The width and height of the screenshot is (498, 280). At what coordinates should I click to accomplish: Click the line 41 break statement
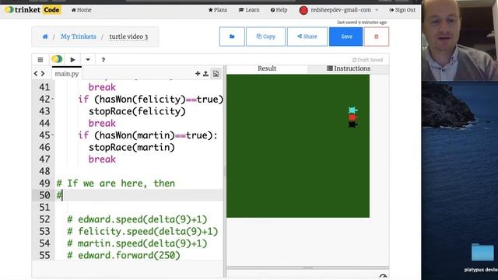[102, 87]
